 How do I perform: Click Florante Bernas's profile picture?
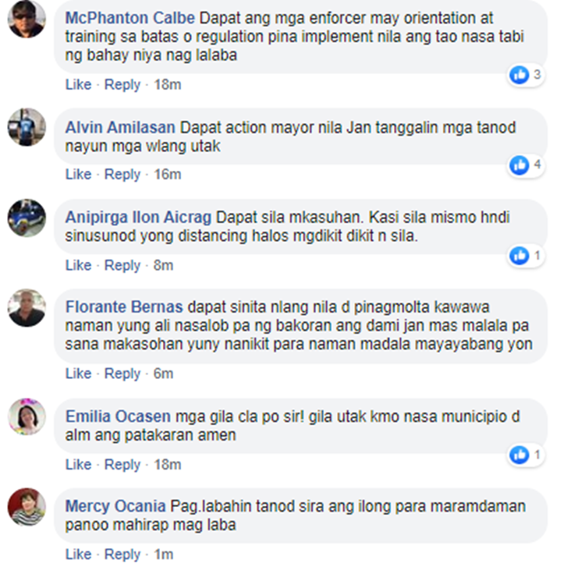pos(27,308)
